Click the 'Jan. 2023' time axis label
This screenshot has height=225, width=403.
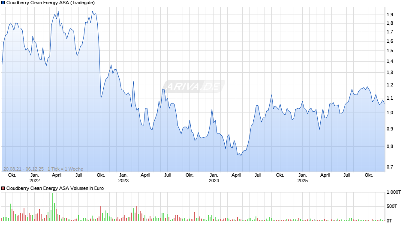click(x=123, y=178)
